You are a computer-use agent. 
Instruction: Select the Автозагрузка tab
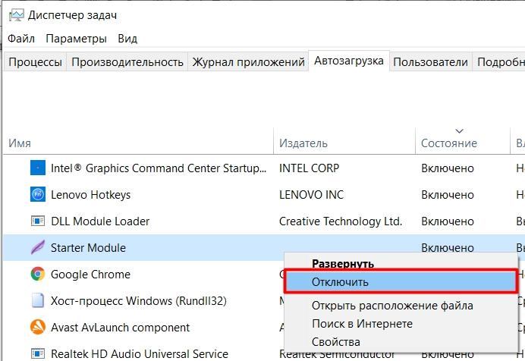coord(349,61)
